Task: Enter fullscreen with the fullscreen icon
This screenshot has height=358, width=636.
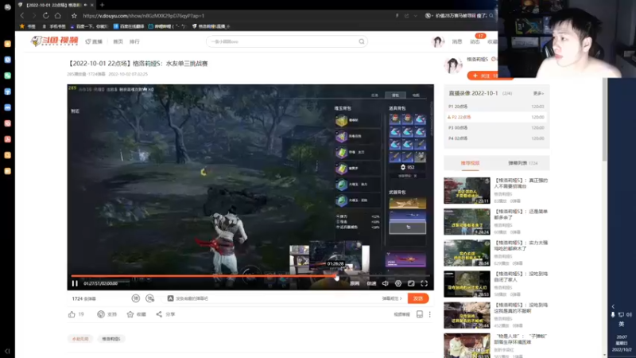Action: click(425, 283)
